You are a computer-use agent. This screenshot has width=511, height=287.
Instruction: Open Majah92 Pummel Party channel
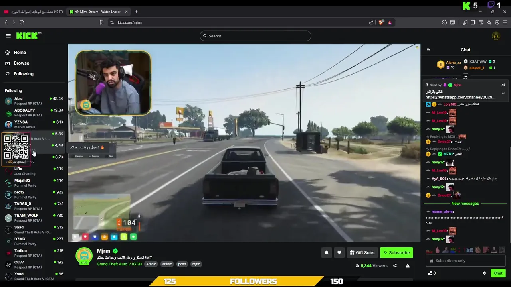(x=34, y=183)
